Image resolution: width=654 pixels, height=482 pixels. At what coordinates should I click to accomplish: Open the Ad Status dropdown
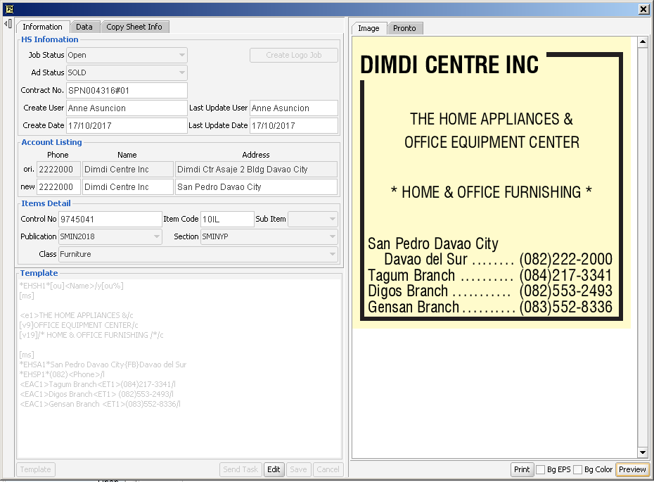click(x=127, y=72)
